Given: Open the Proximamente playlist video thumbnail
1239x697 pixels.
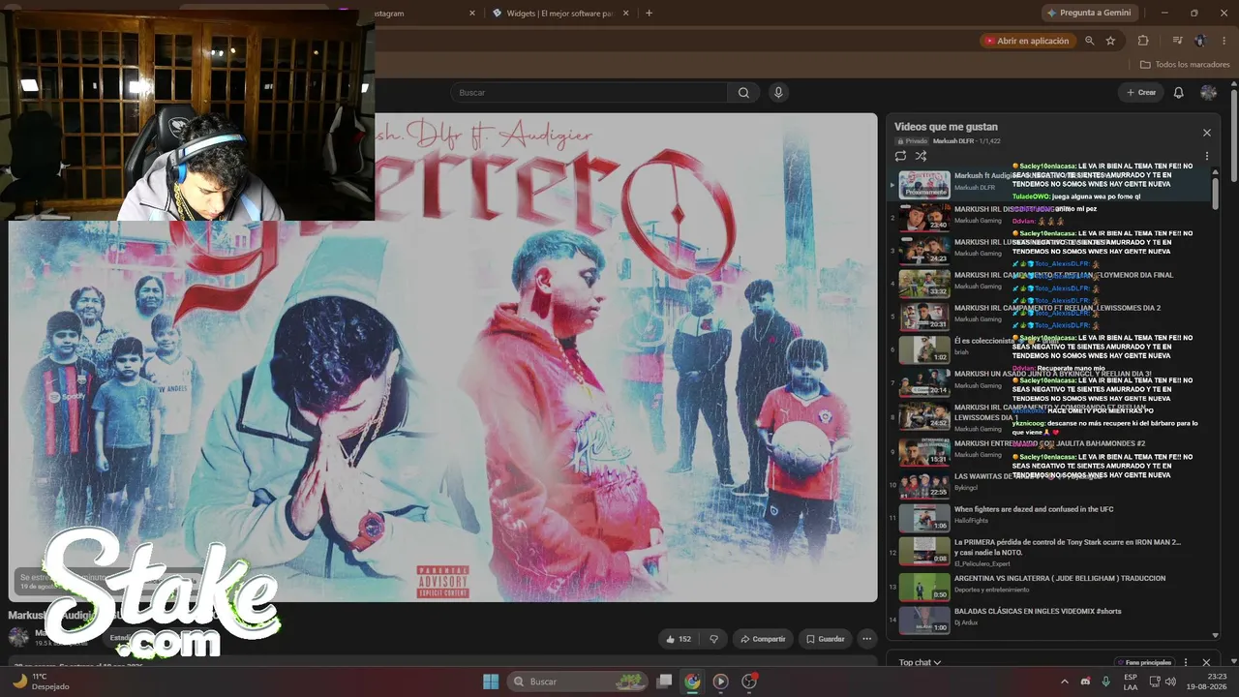Looking at the screenshot, I should (924, 184).
